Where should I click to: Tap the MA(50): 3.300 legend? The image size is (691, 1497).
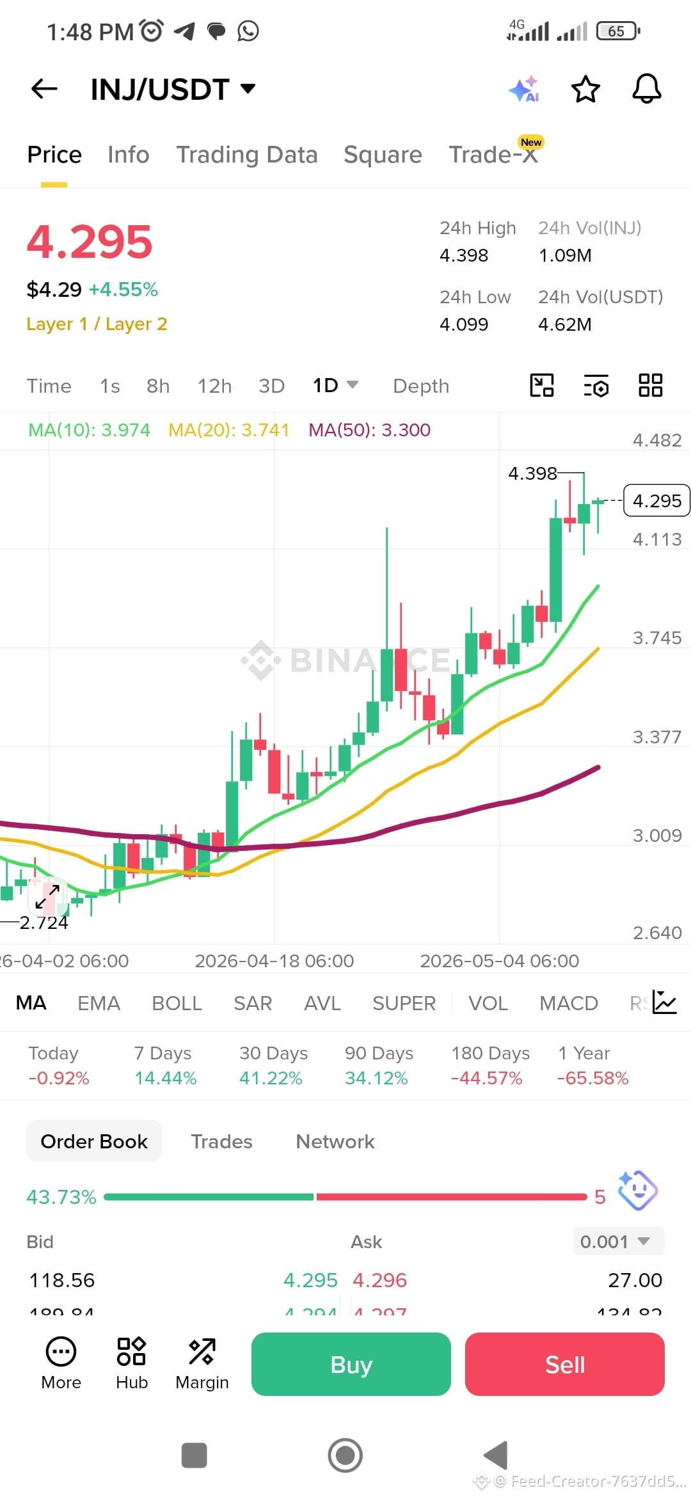[x=369, y=430]
